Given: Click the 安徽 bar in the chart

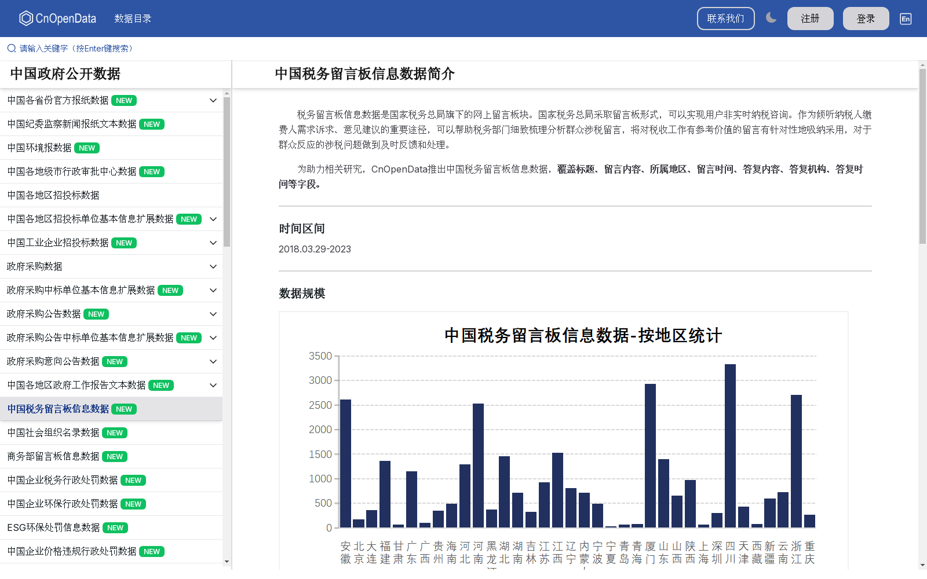Looking at the screenshot, I should pos(345,463).
